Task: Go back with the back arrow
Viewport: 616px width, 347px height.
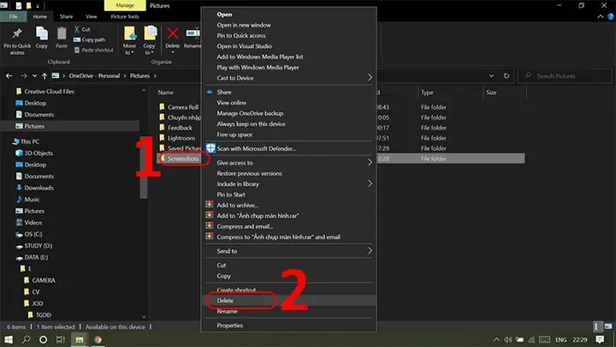Action: (9, 76)
